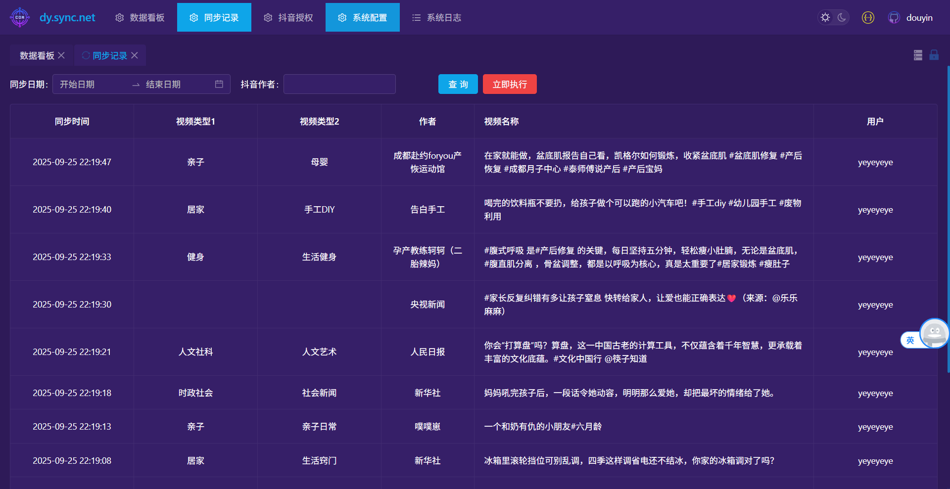Select the 孕产教练轲轲 author cell
950x489 pixels.
(x=427, y=257)
